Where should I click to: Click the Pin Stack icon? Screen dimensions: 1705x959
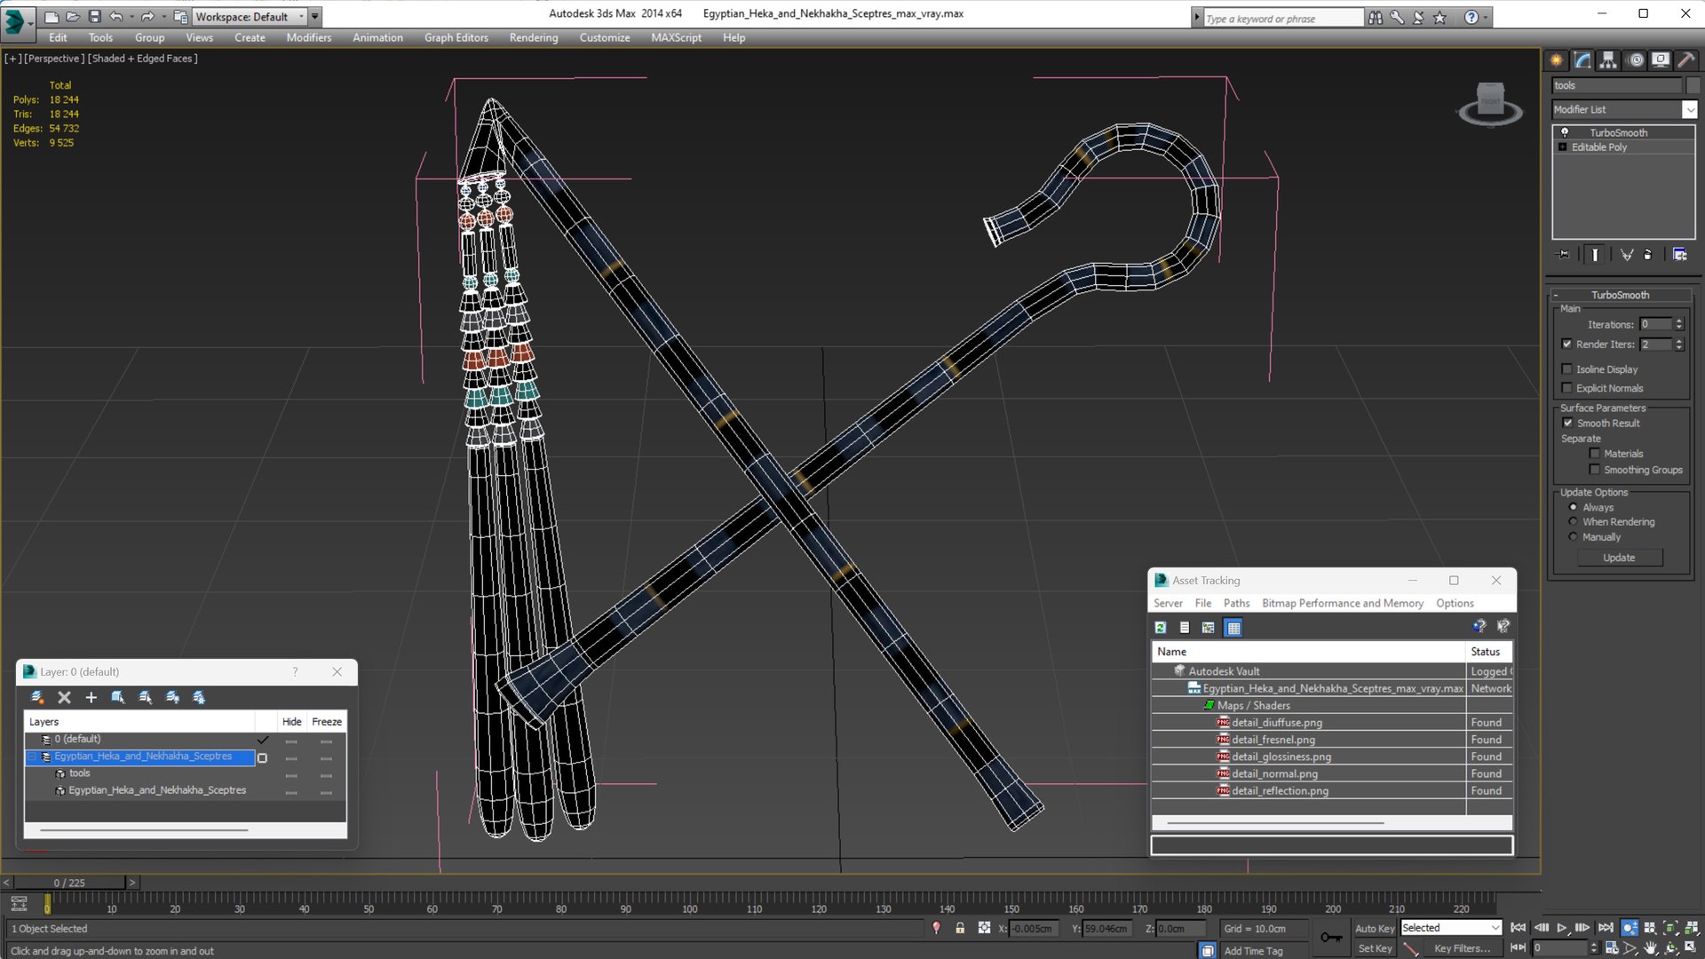coord(1564,255)
